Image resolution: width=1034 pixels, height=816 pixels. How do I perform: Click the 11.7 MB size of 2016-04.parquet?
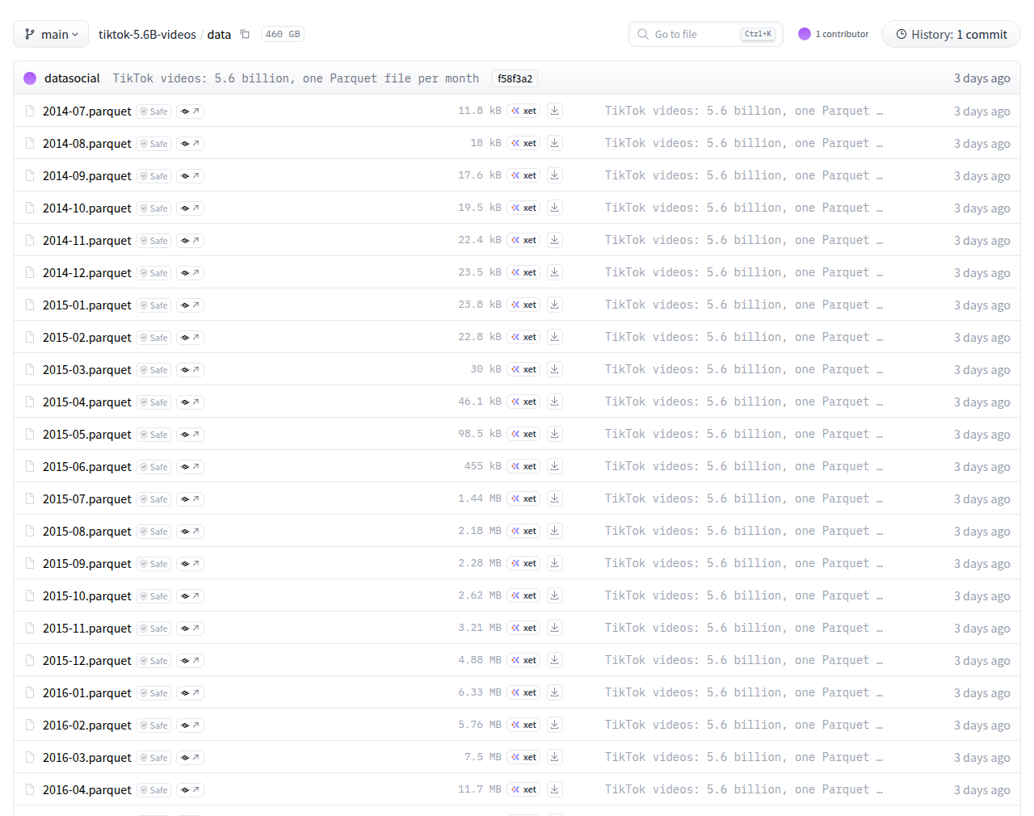point(480,789)
